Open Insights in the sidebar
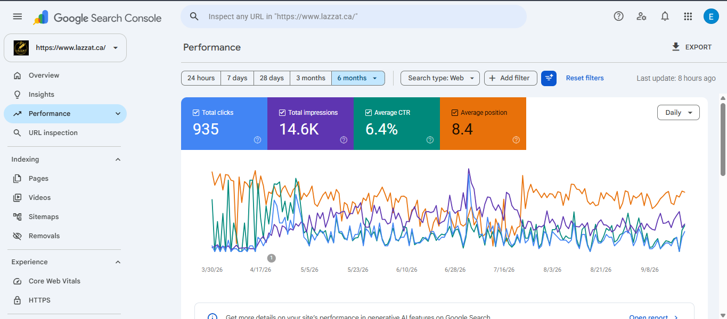The width and height of the screenshot is (727, 319). (x=65, y=95)
